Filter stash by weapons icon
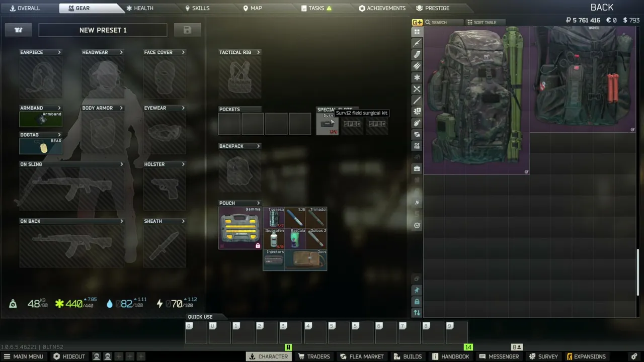This screenshot has height=362, width=644. pyautogui.click(x=417, y=43)
